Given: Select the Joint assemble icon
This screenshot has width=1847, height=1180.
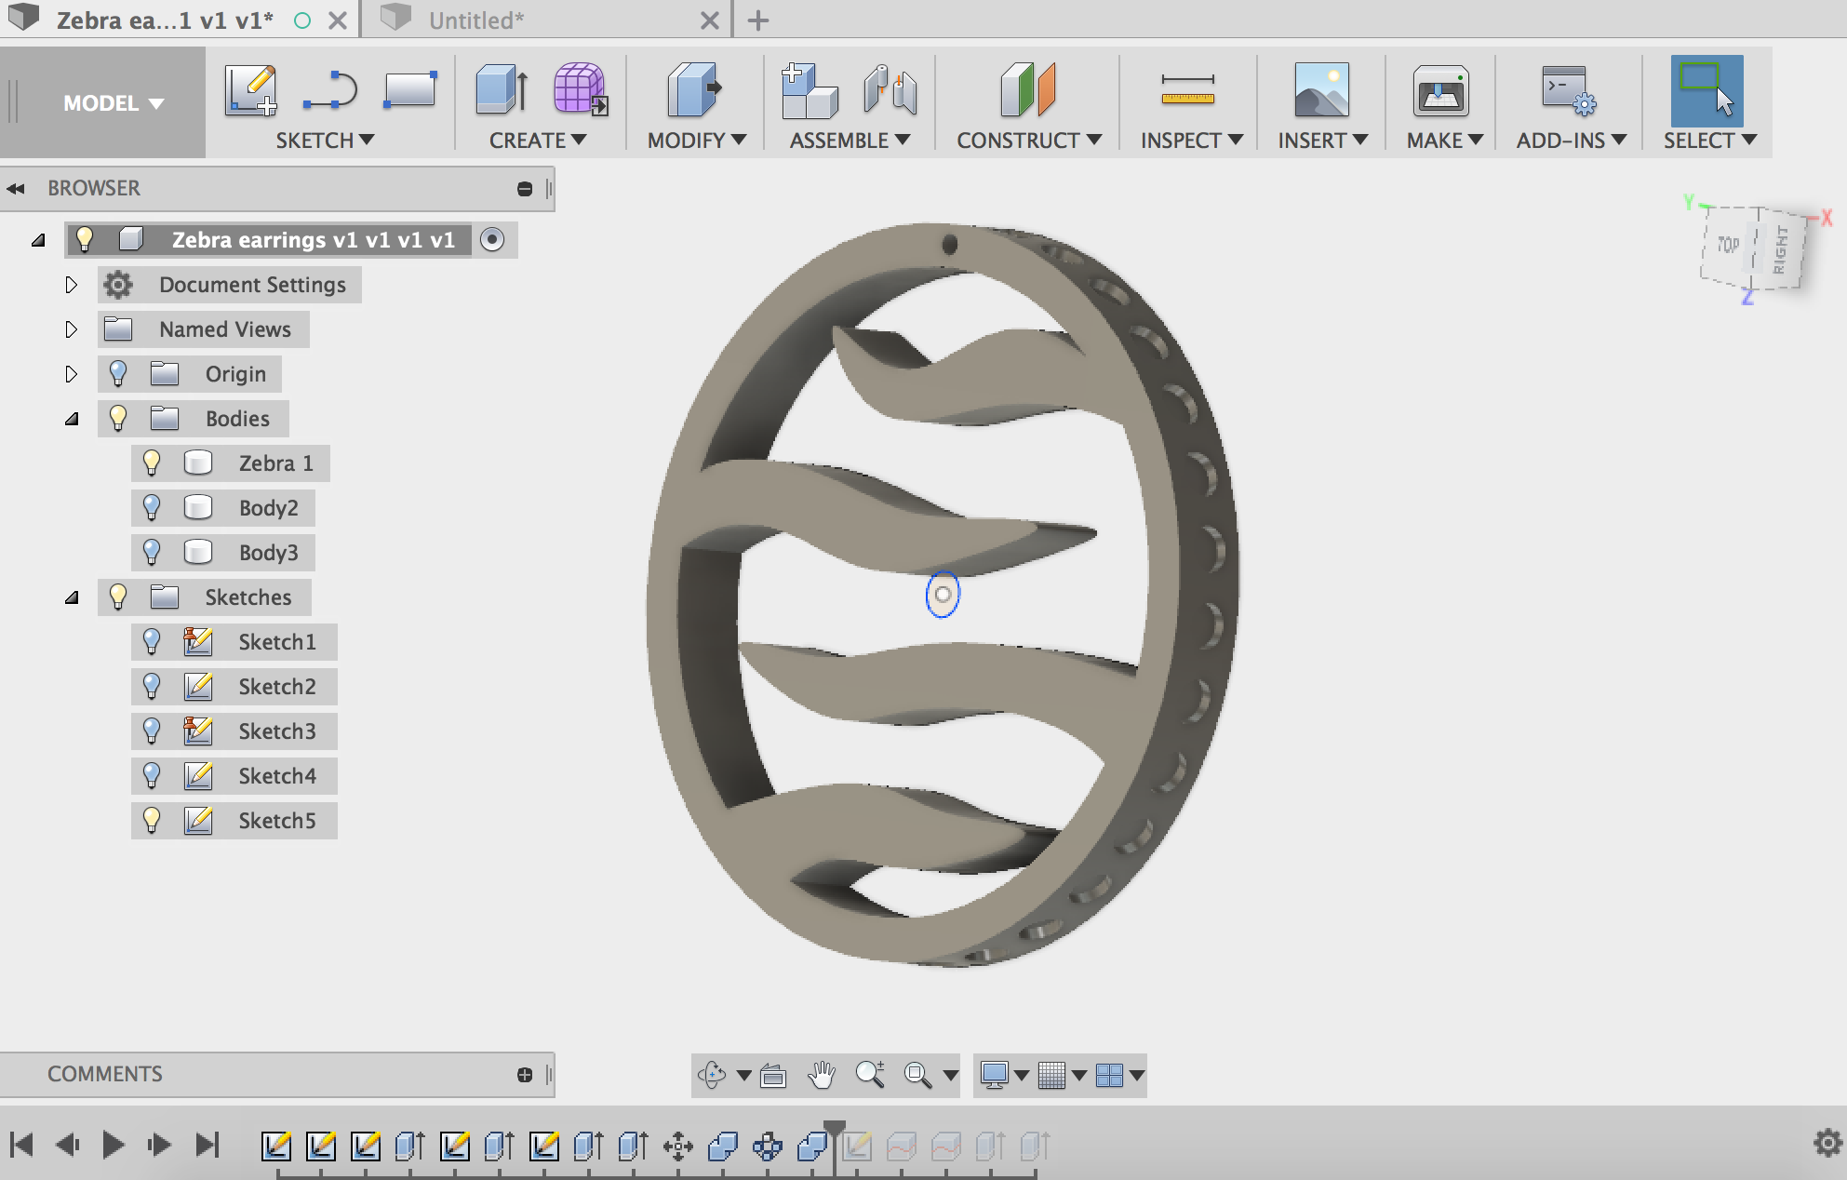Looking at the screenshot, I should 890,90.
